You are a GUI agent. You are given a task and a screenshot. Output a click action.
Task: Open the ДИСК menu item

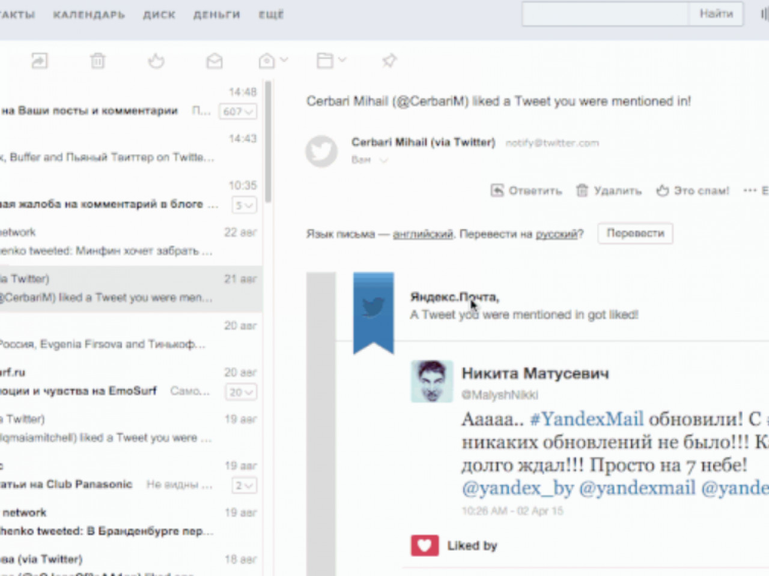tap(159, 14)
